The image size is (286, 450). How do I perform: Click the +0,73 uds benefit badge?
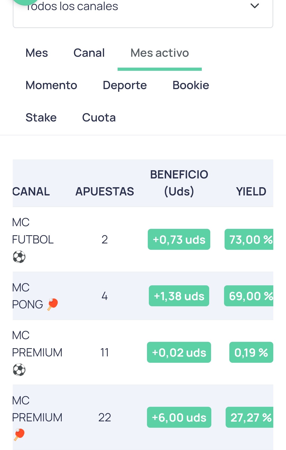click(x=179, y=239)
